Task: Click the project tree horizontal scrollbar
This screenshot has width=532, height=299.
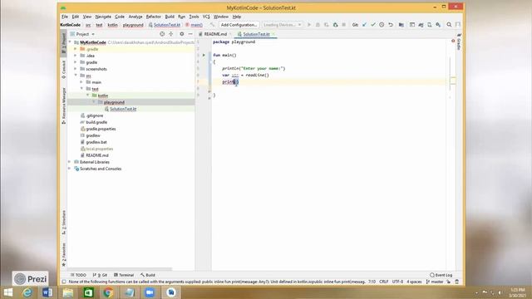Action: [x=120, y=269]
